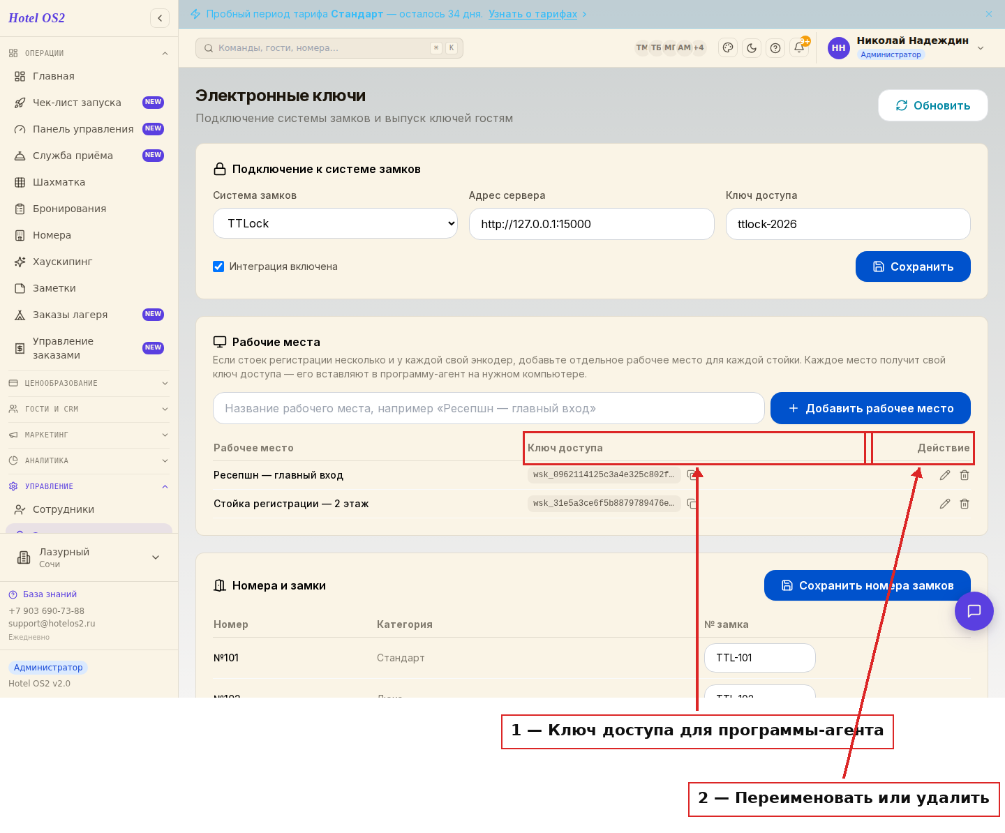Click key text wsk_0962114125c3a4e325c802f…
Image resolution: width=1005 pixels, height=833 pixels.
[604, 475]
